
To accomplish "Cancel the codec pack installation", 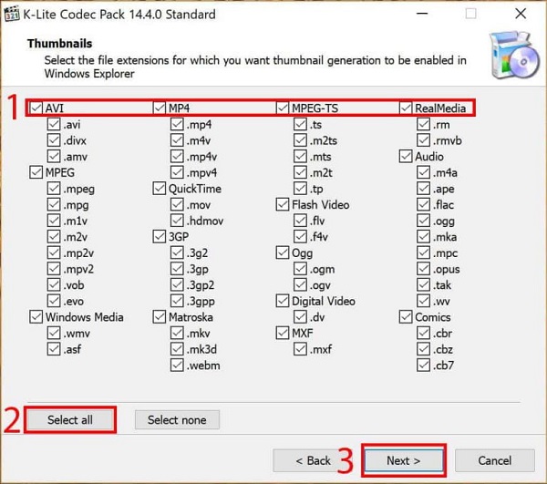I will (495, 460).
